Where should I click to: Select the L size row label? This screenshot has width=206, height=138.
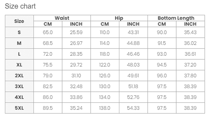point(19,54)
